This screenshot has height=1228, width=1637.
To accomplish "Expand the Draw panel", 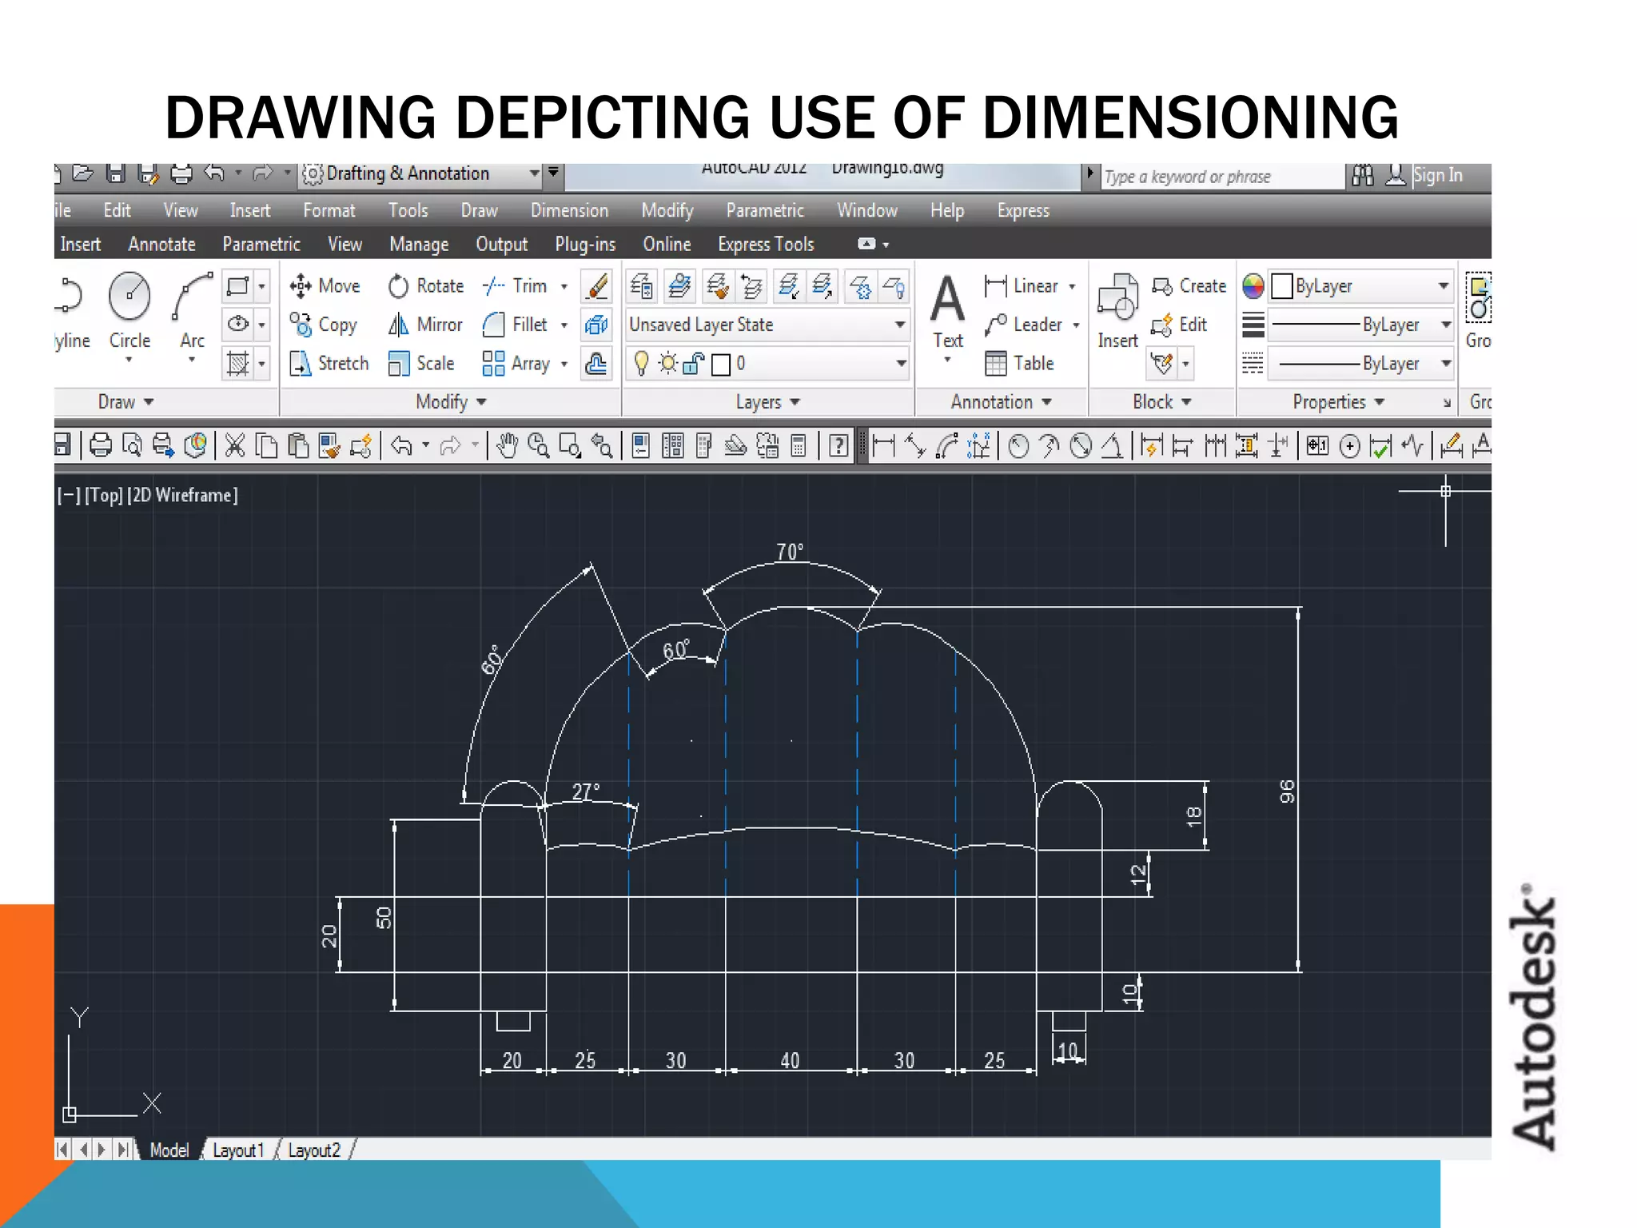I will pos(125,402).
